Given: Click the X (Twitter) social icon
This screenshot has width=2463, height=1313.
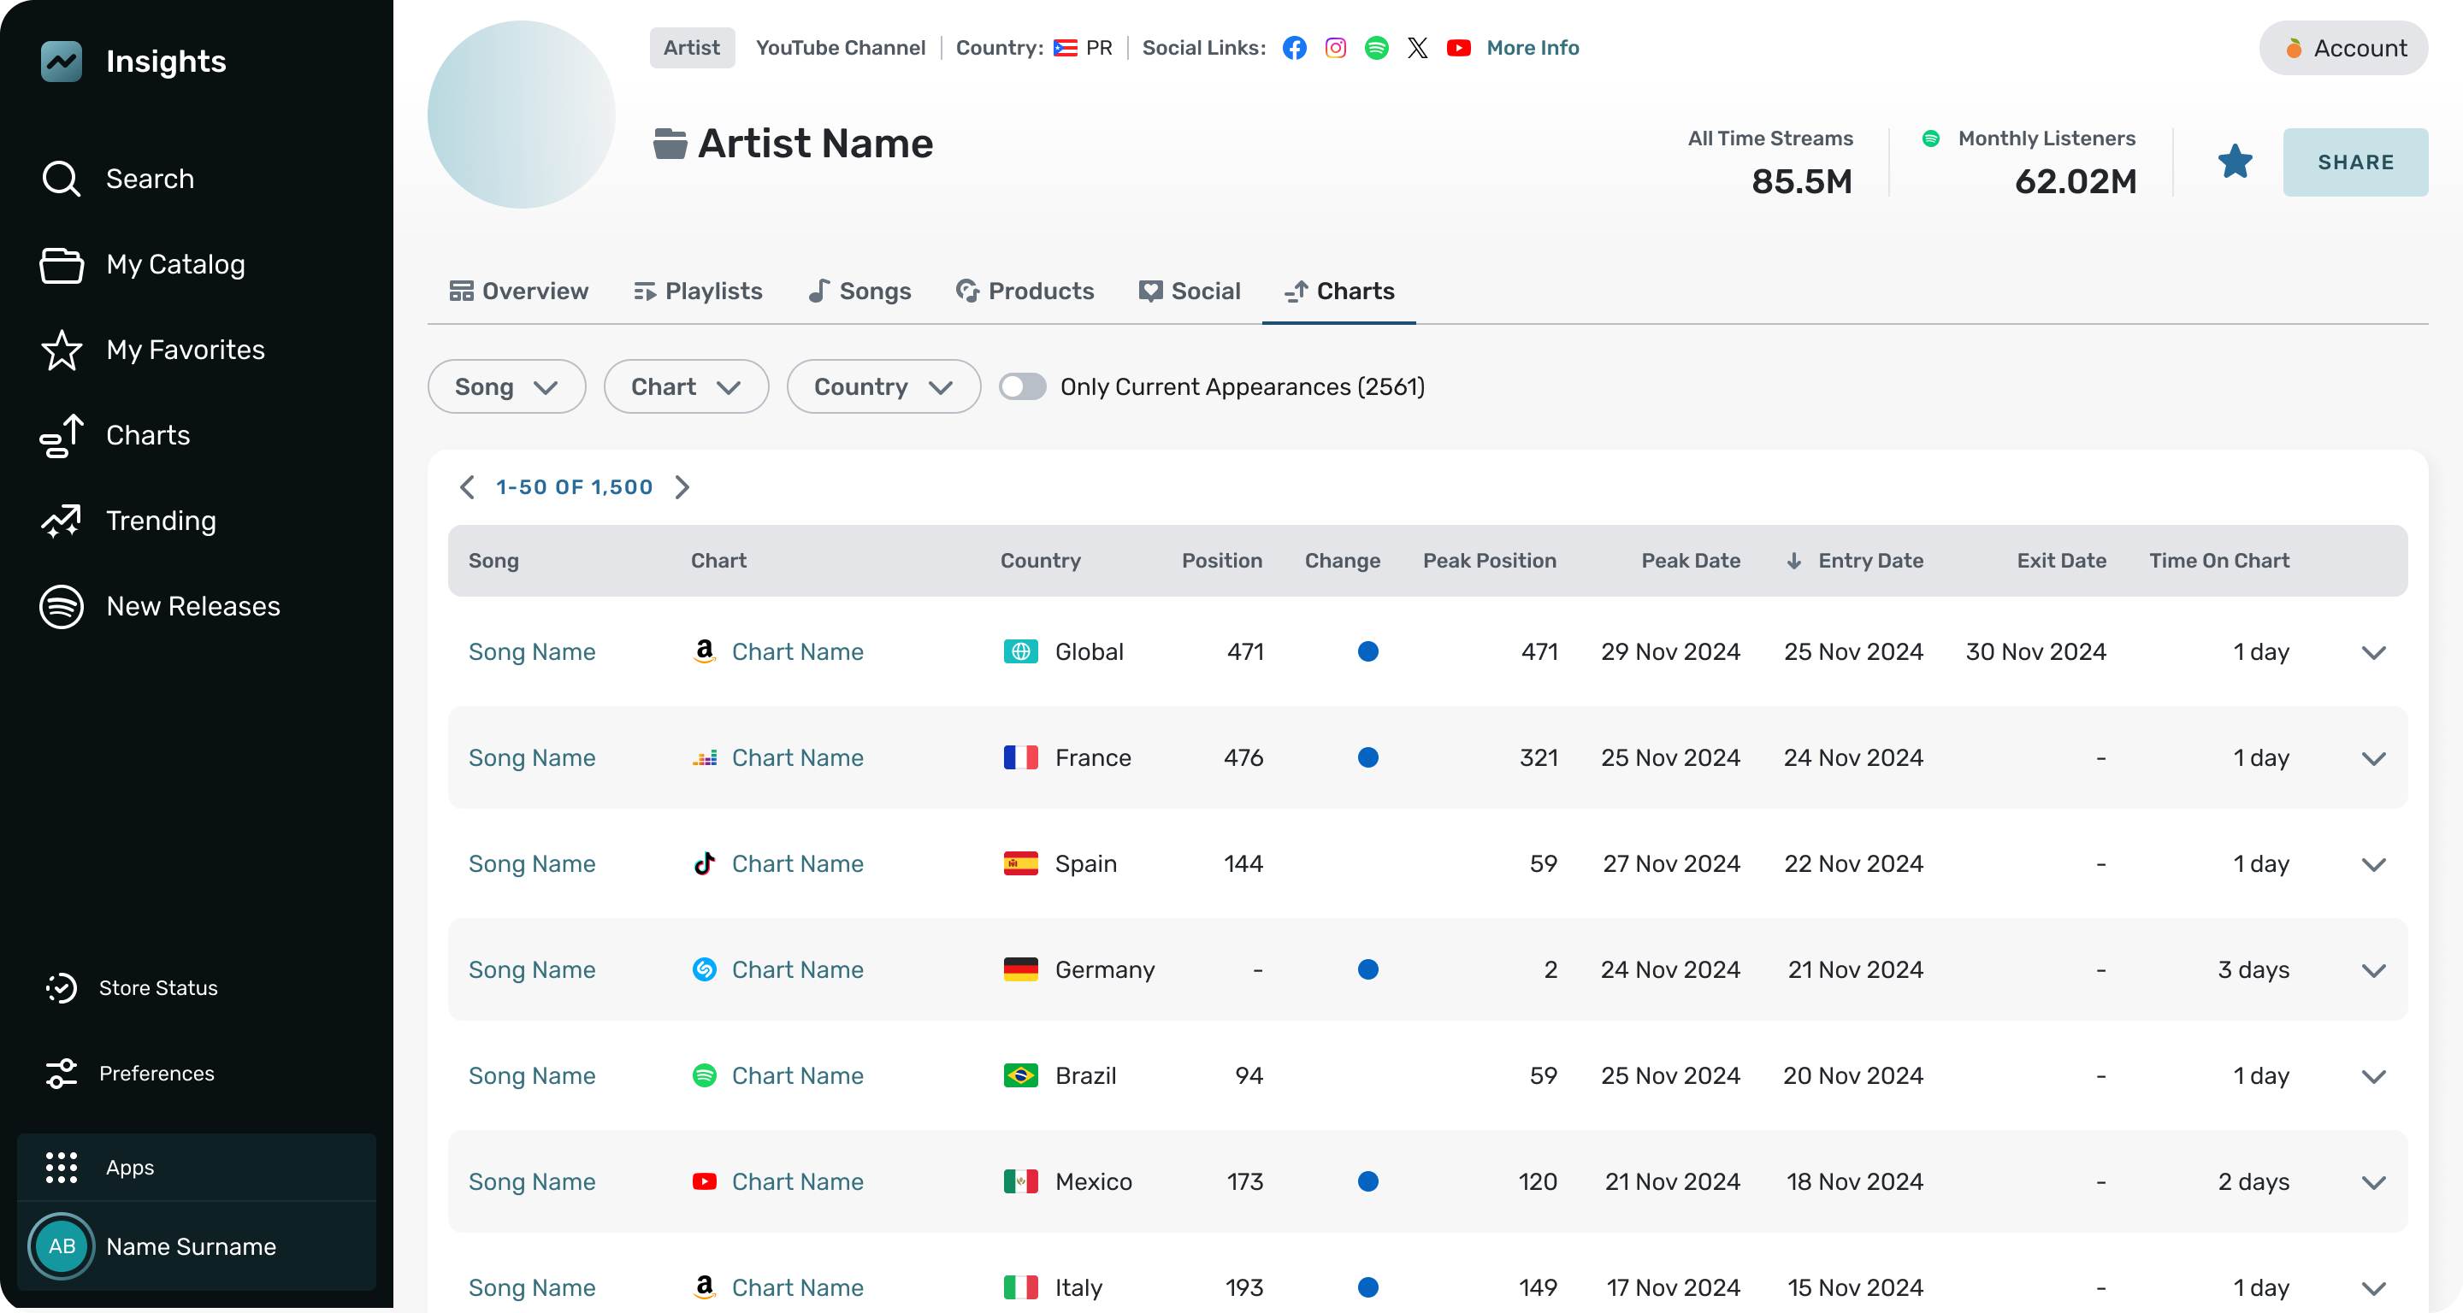Looking at the screenshot, I should (x=1418, y=48).
